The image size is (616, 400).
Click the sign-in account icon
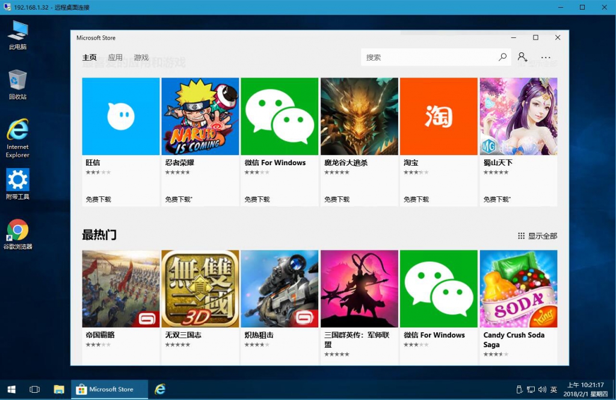522,57
